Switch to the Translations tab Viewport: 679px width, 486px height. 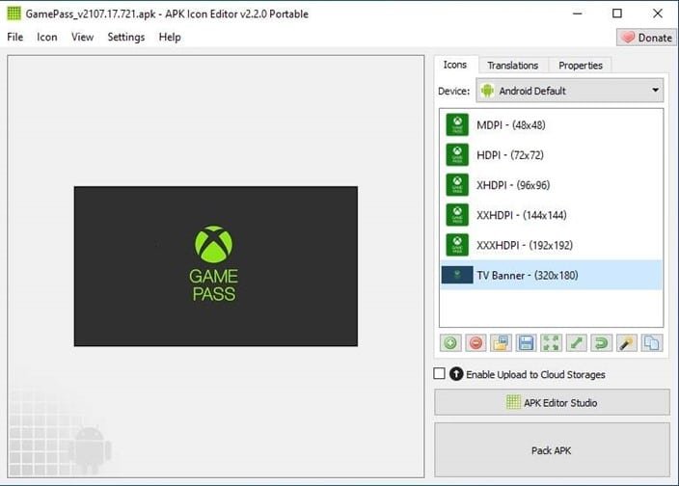coord(513,66)
